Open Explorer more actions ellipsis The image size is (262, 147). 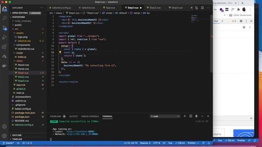tap(42, 8)
